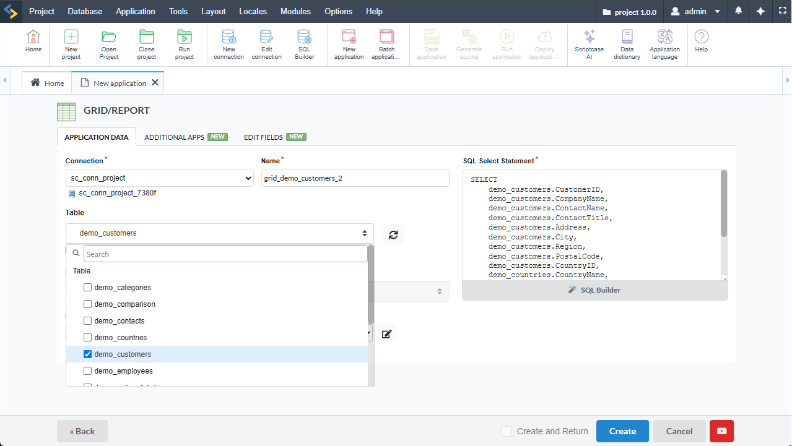Open the Application menu

136,11
